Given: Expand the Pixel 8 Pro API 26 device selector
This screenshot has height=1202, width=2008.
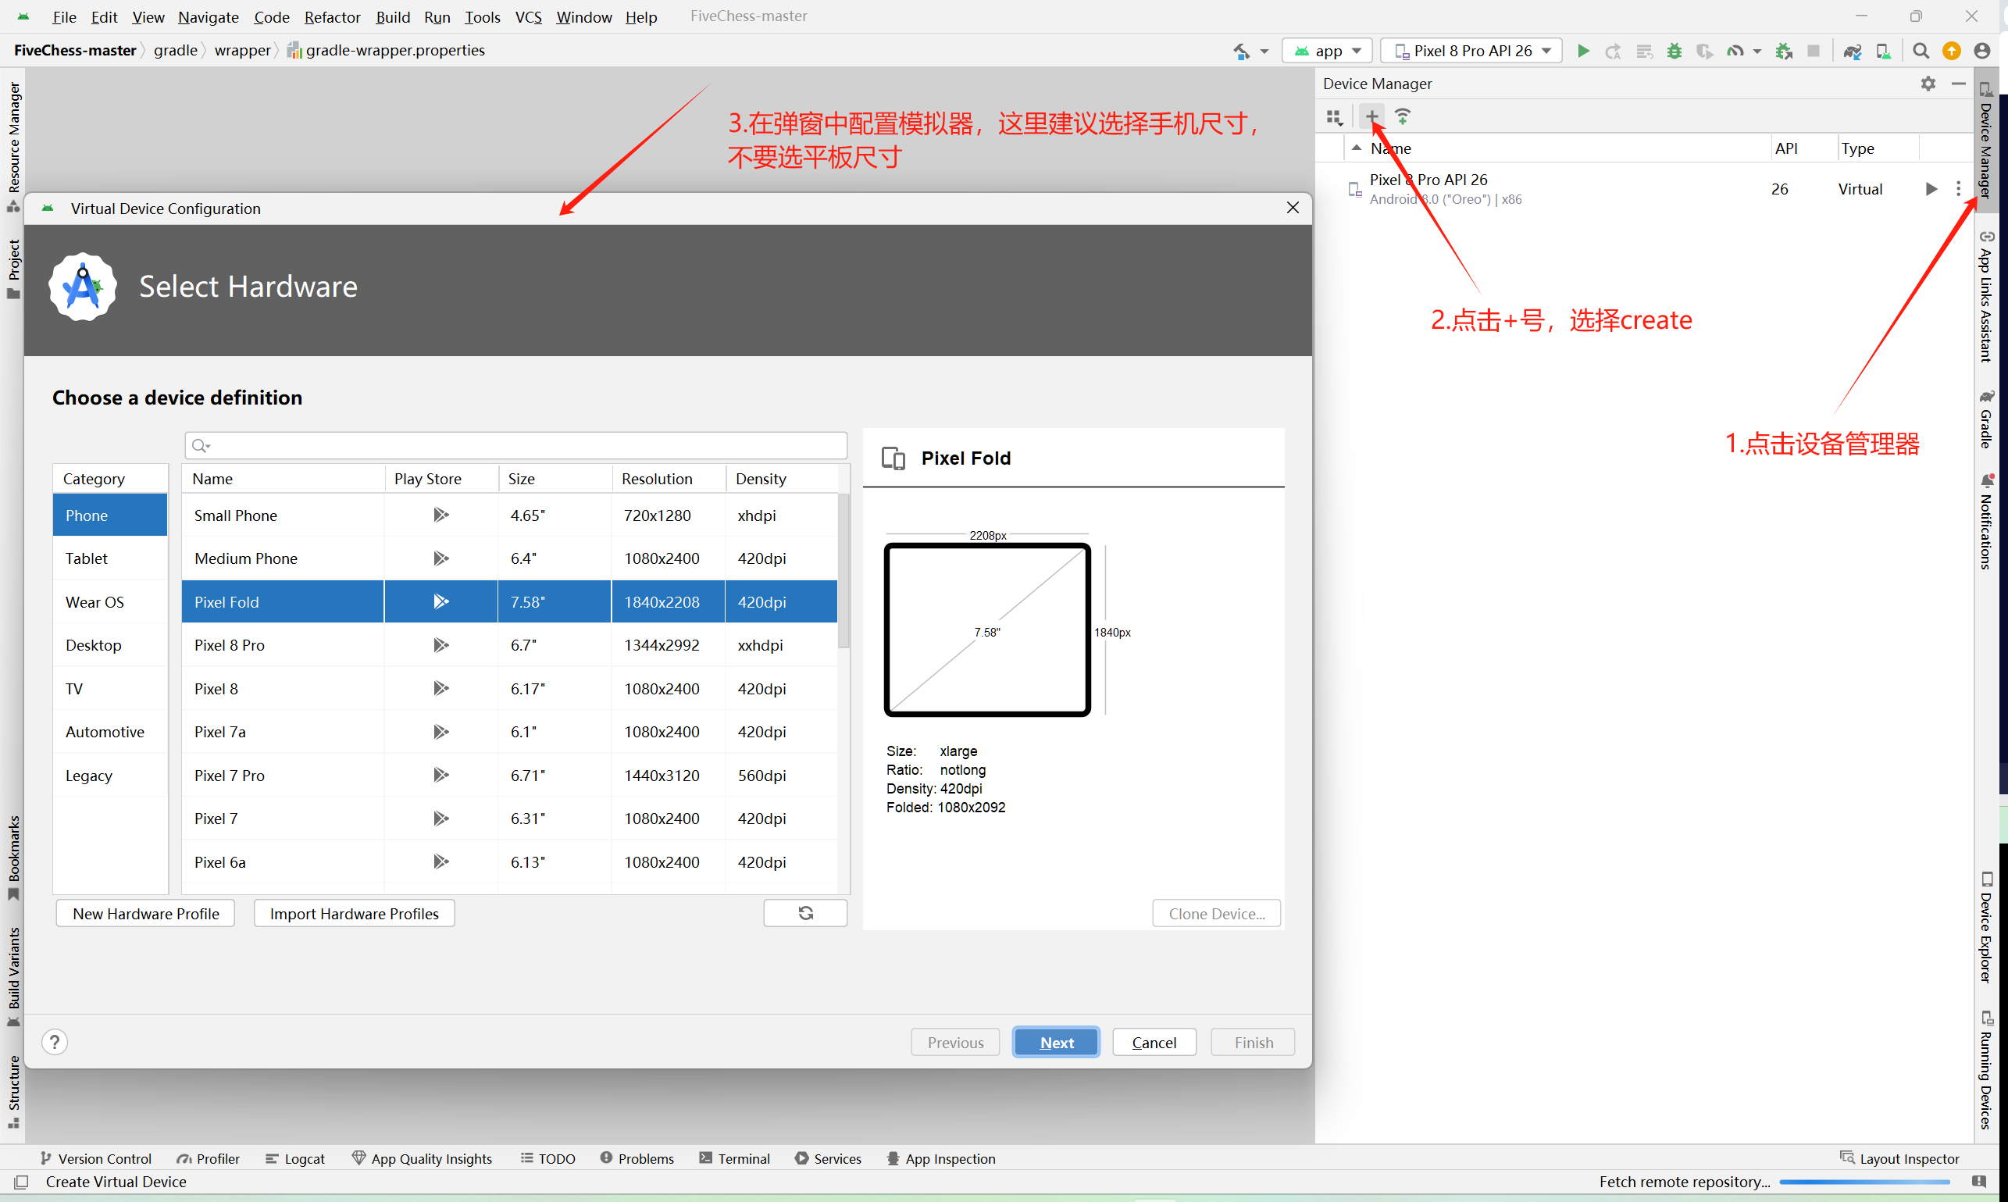Looking at the screenshot, I should [1471, 51].
